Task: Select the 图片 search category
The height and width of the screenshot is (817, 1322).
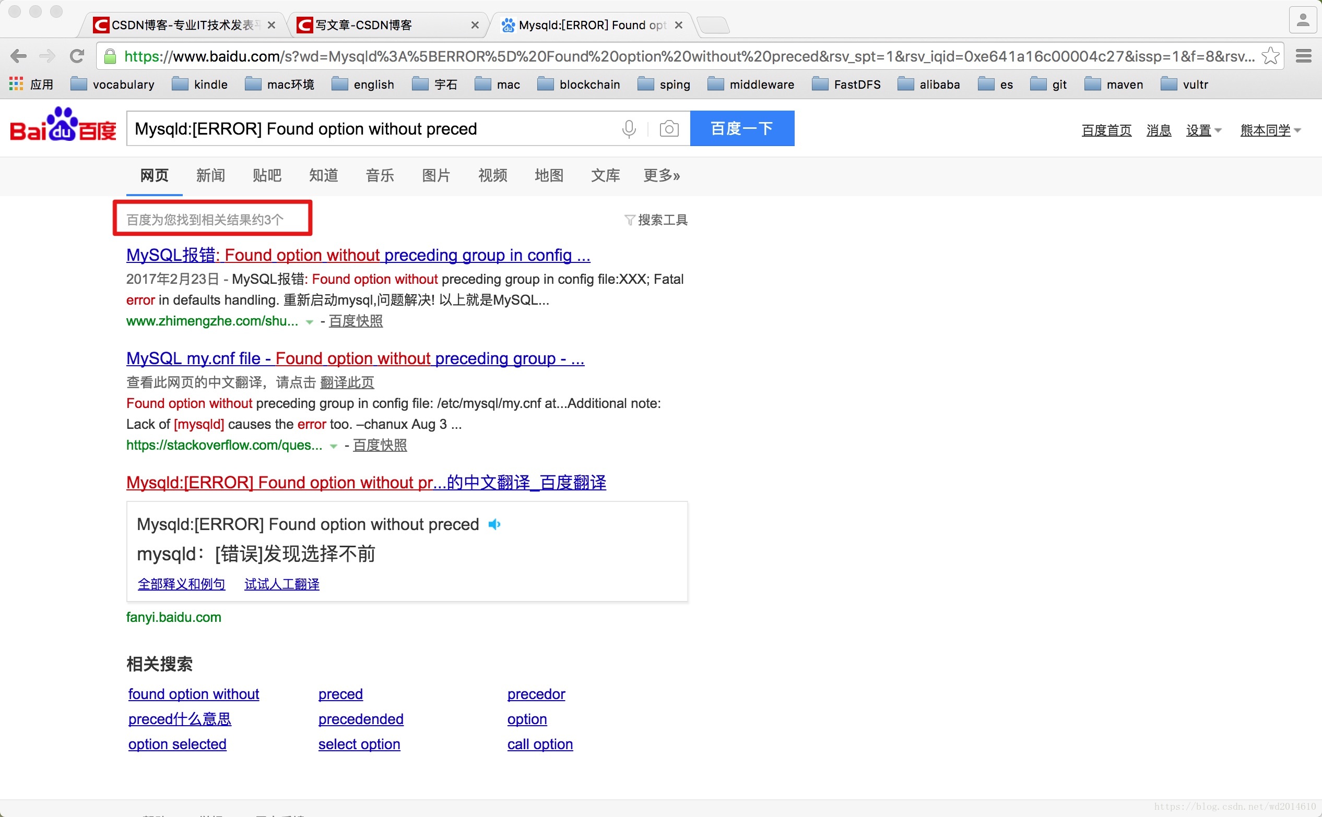Action: [436, 175]
